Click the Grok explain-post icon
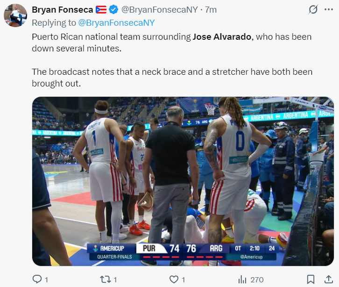Screen dimensions: 339x287 (314, 9)
